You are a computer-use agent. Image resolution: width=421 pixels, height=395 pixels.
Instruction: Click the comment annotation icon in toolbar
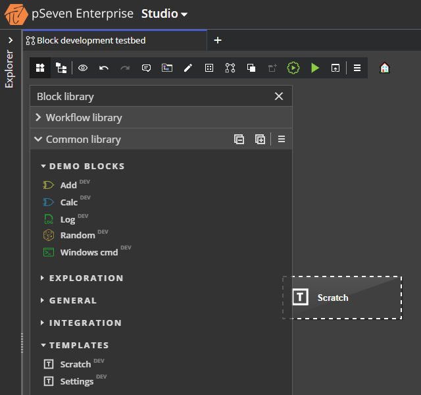click(146, 68)
